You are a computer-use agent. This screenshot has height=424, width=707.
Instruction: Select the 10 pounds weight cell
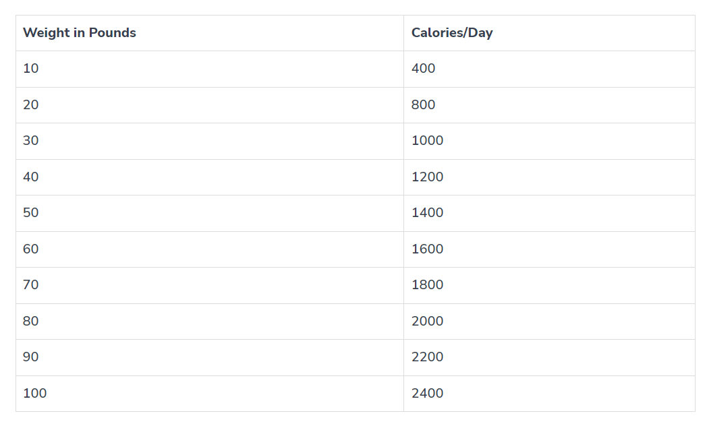click(x=31, y=69)
